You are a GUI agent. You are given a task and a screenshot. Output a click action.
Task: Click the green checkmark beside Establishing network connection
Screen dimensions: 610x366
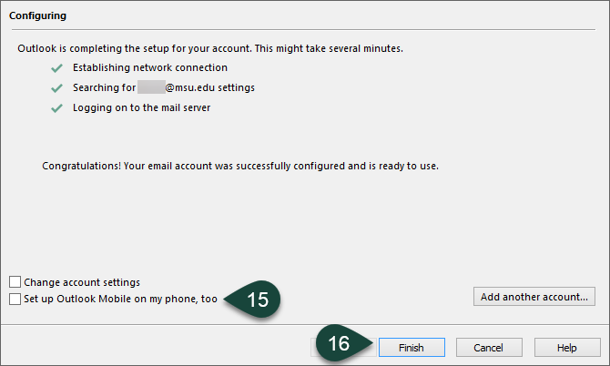coord(56,67)
